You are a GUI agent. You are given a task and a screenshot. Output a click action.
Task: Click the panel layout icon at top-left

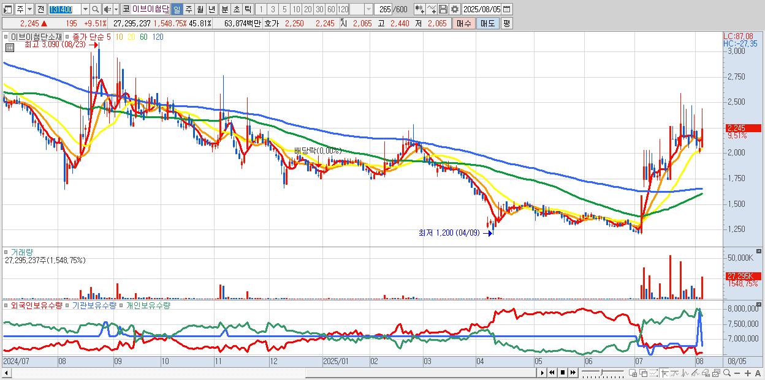coord(7,10)
